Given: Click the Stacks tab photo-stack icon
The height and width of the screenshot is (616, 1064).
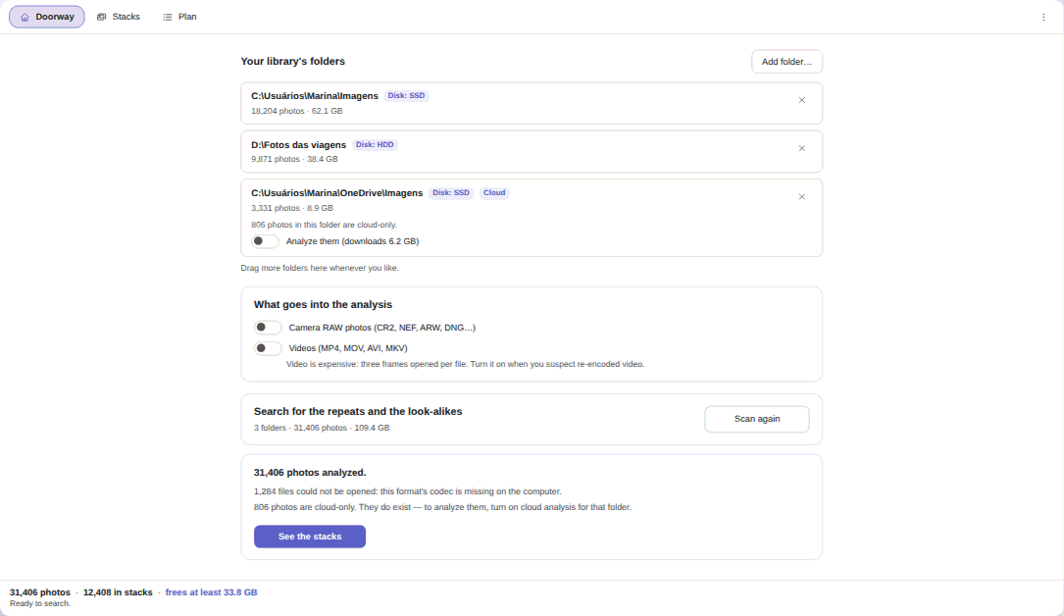Looking at the screenshot, I should (102, 17).
